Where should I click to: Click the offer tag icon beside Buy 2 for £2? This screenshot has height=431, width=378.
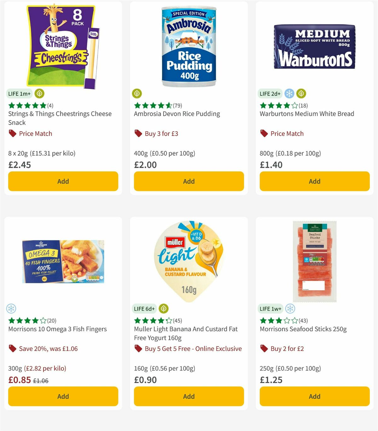point(264,349)
